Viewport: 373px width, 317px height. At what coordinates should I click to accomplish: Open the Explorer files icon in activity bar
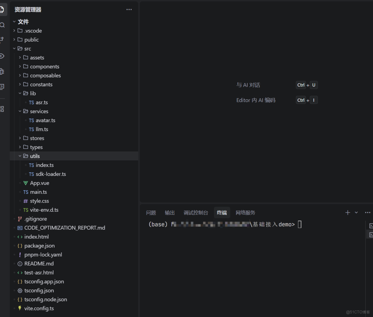coord(2,9)
